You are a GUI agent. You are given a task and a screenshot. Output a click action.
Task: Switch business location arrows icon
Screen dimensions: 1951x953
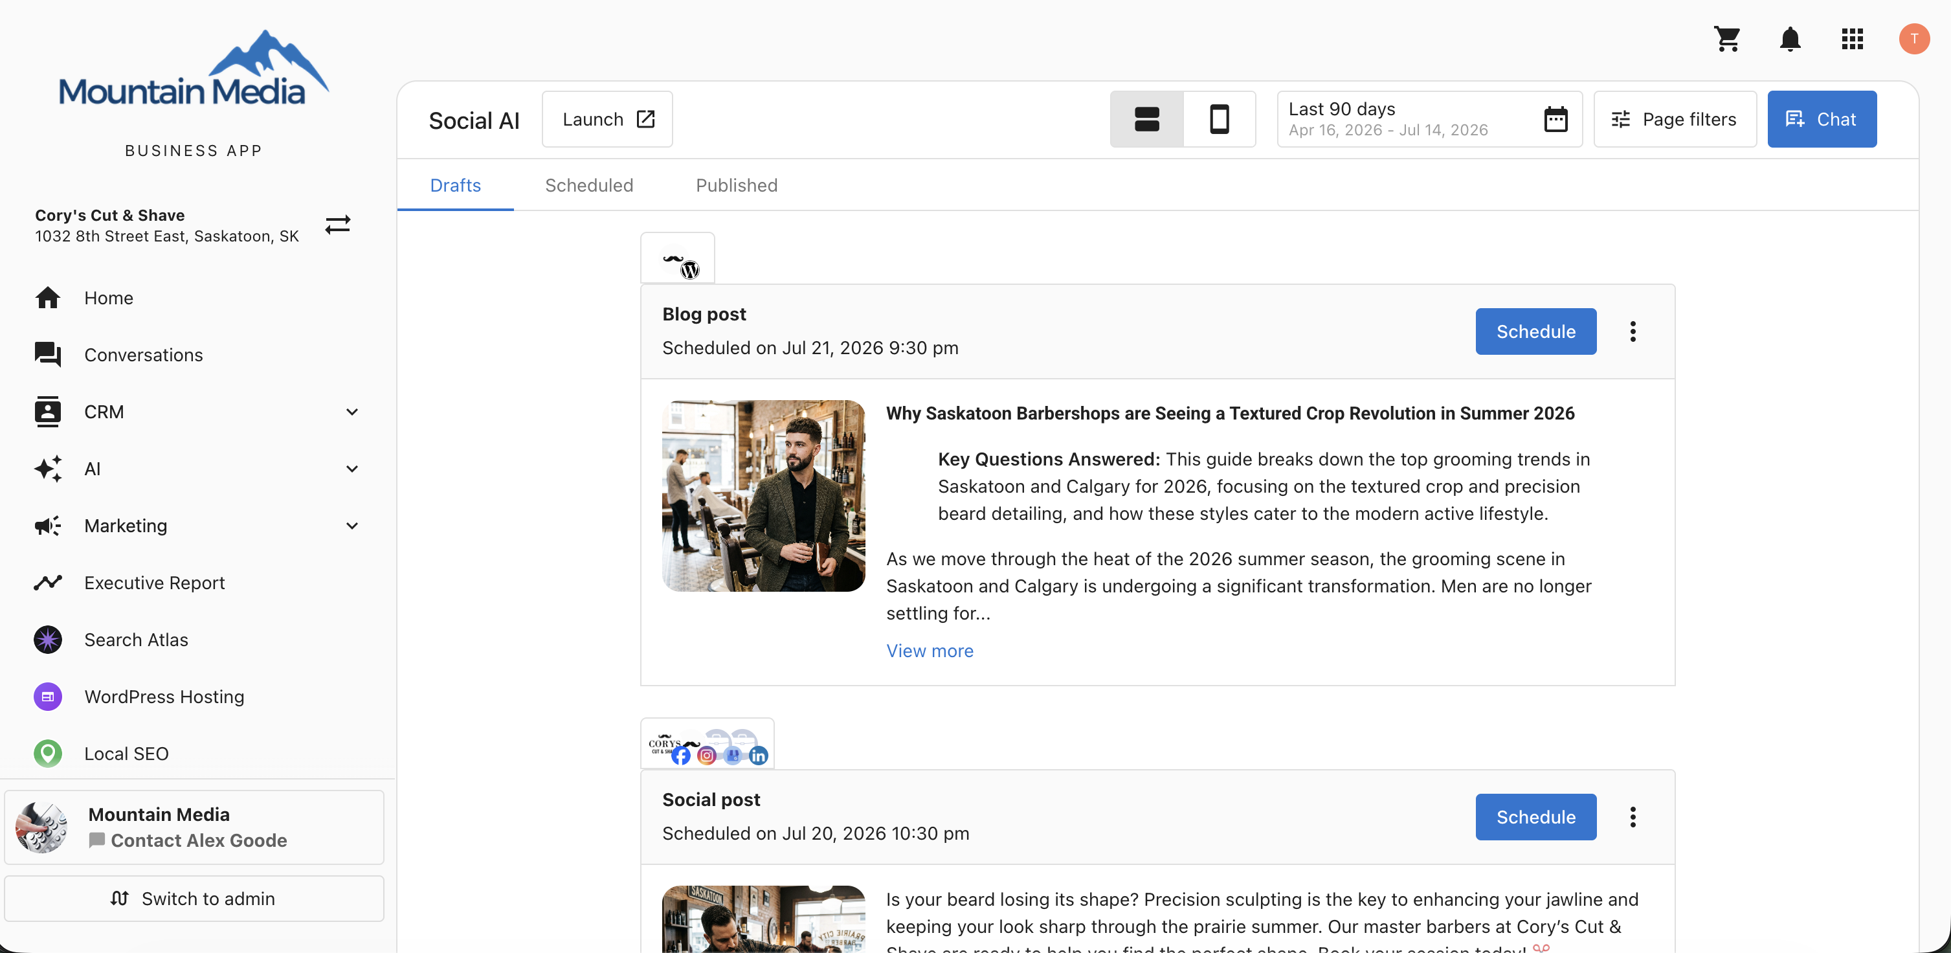(x=338, y=225)
